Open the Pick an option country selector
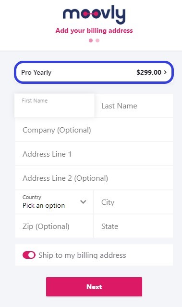 (54, 202)
